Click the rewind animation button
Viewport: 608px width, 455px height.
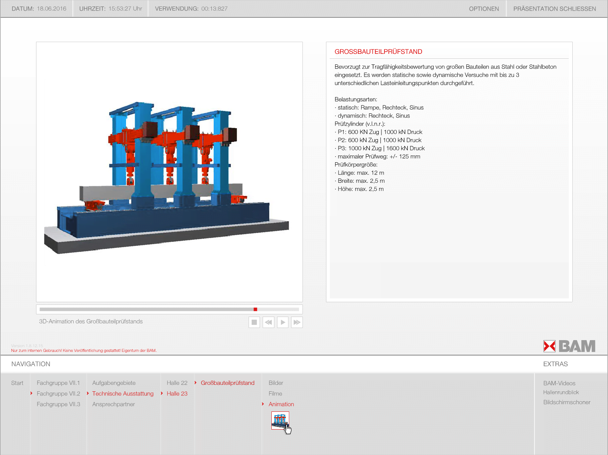268,322
